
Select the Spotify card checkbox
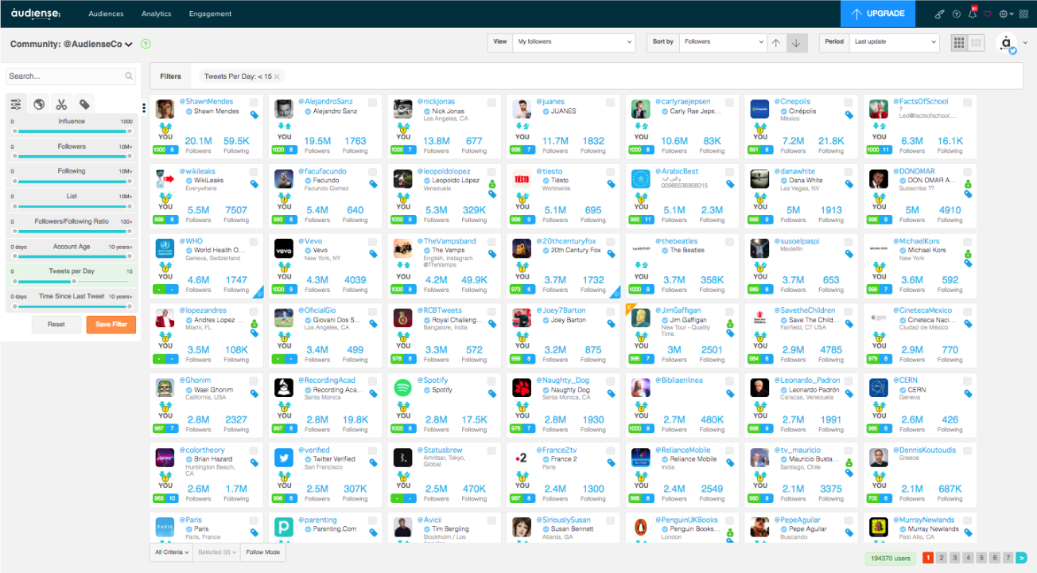pos(491,381)
